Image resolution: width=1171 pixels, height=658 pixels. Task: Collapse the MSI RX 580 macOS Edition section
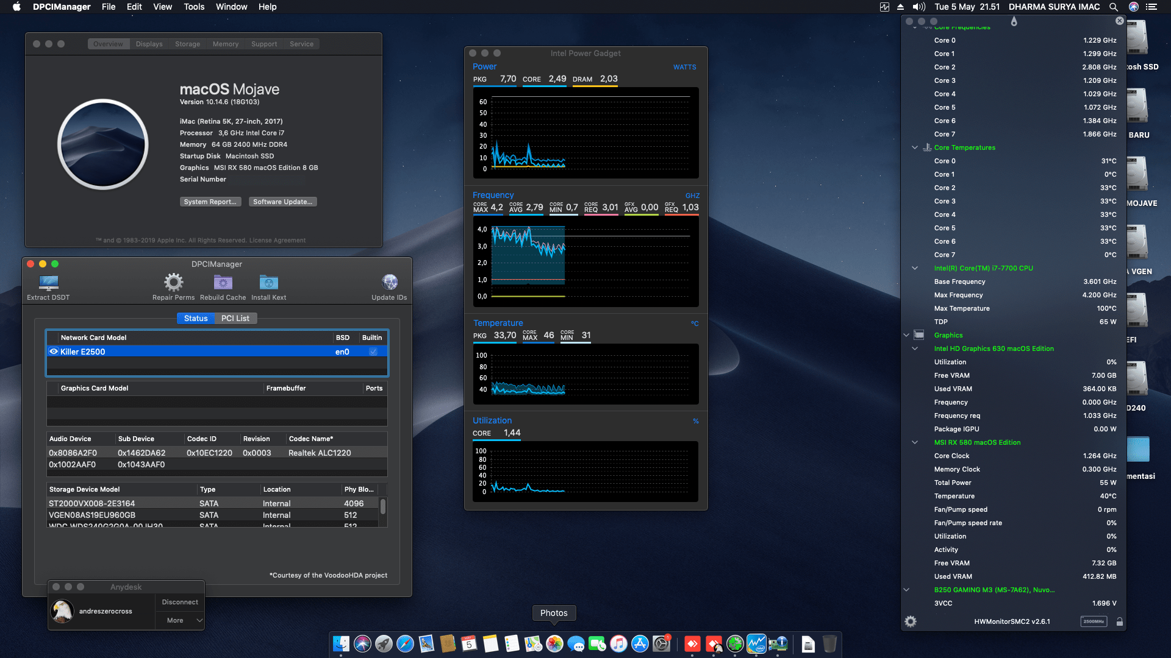pos(915,442)
